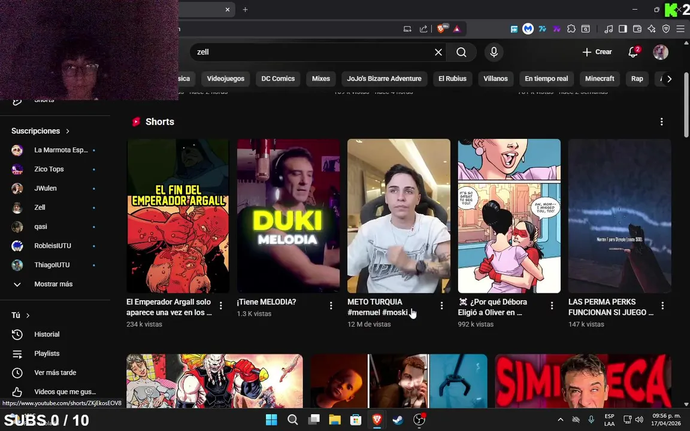This screenshot has height=431, width=690.
Task: Open the METO TURQUIA short thumbnail
Action: [x=399, y=216]
